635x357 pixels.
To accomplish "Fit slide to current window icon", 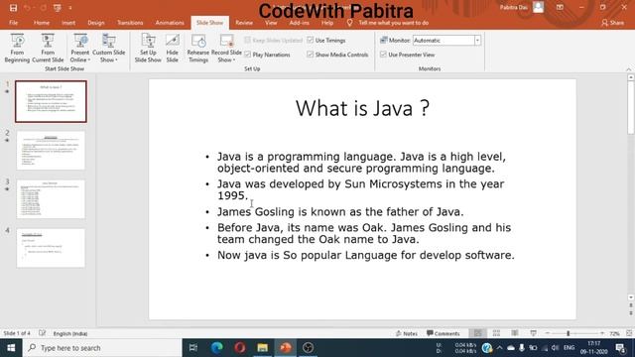I will pos(629,333).
